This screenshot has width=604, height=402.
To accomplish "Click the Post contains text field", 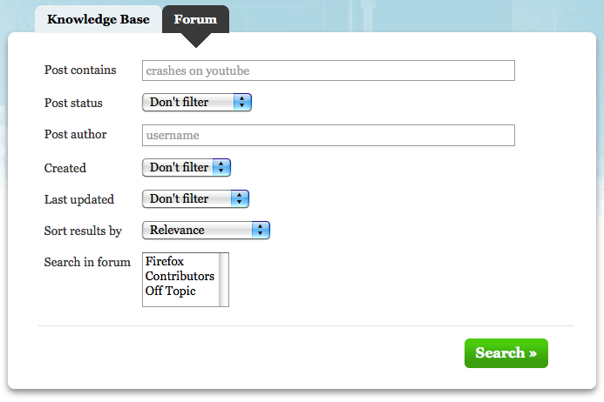I will tap(328, 70).
